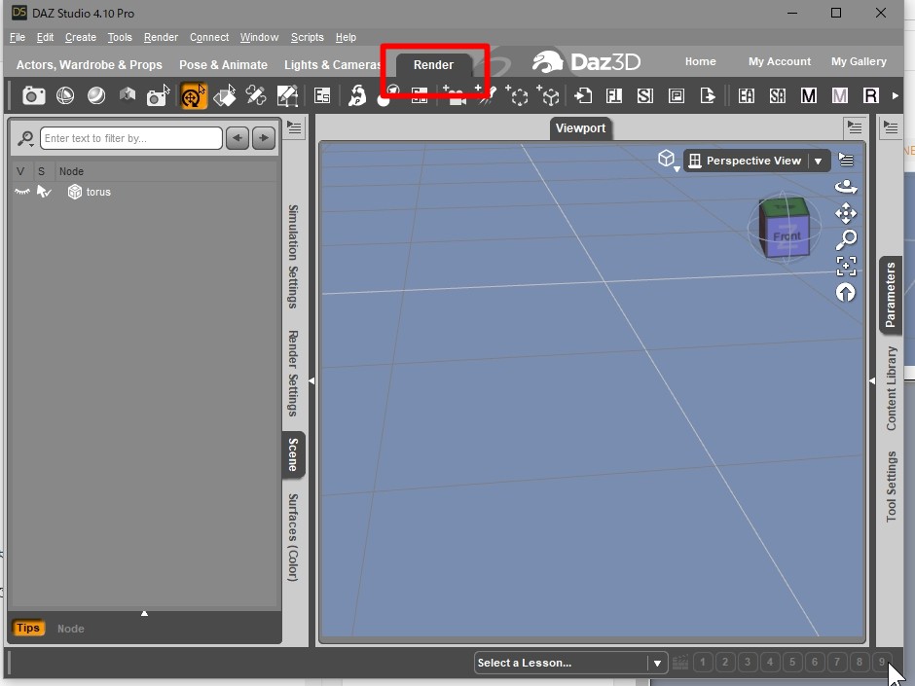
Task: Select the Scene side tab
Action: pos(293,454)
